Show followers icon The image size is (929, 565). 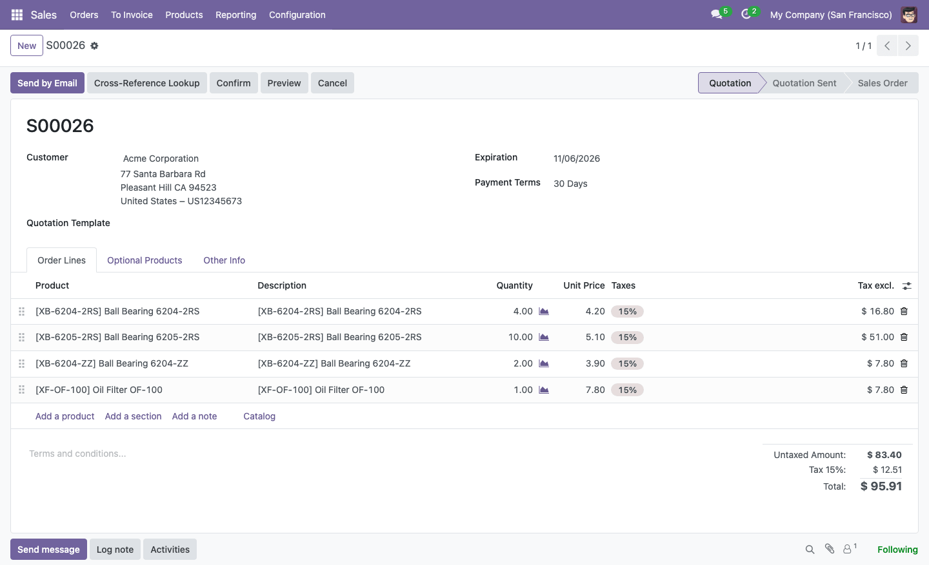point(850,549)
